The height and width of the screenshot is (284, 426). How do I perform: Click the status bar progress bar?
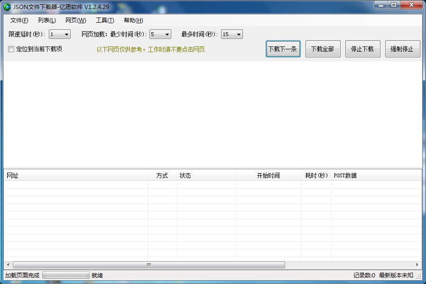[x=66, y=275]
